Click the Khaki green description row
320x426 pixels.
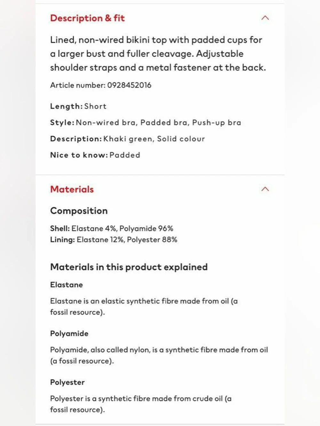(x=127, y=139)
